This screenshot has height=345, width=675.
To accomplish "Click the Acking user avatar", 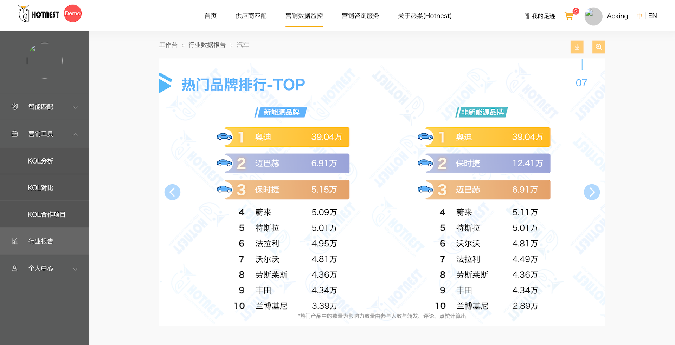I will pyautogui.click(x=593, y=16).
